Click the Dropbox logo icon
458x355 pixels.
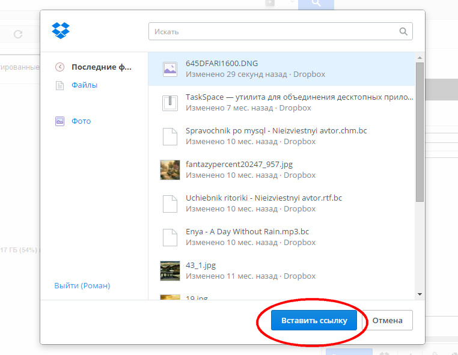click(x=61, y=30)
